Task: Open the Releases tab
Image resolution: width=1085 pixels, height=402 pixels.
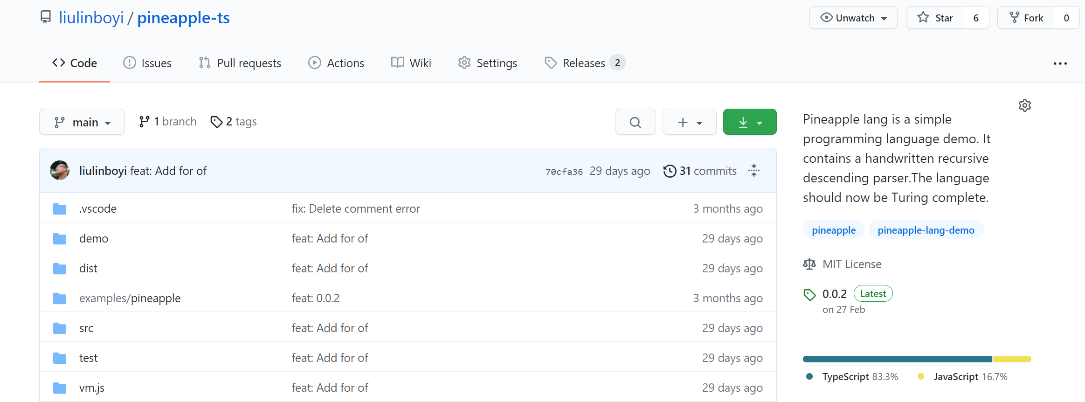Action: [585, 63]
